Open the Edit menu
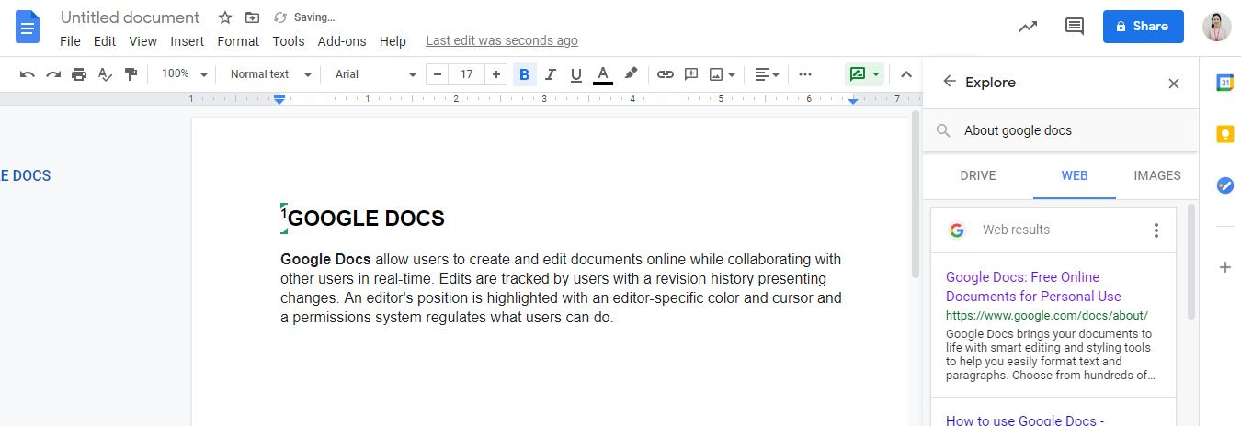The width and height of the screenshot is (1241, 426). click(x=105, y=41)
